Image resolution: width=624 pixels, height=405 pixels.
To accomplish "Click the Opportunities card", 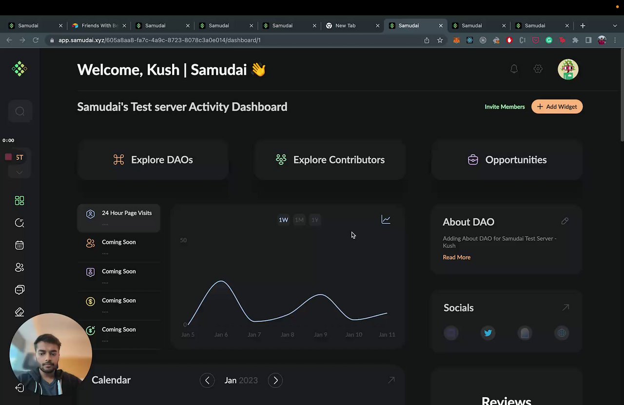I will [507, 160].
